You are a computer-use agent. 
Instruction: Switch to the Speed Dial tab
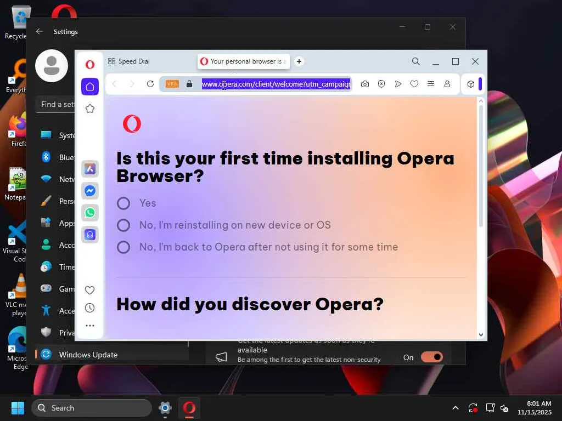pos(128,61)
